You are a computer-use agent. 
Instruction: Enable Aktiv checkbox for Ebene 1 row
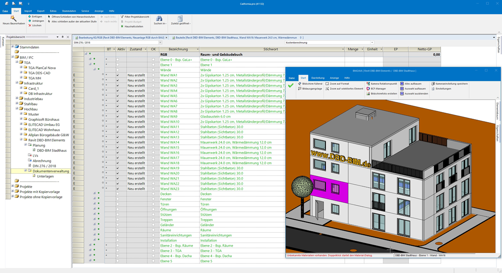[118, 65]
